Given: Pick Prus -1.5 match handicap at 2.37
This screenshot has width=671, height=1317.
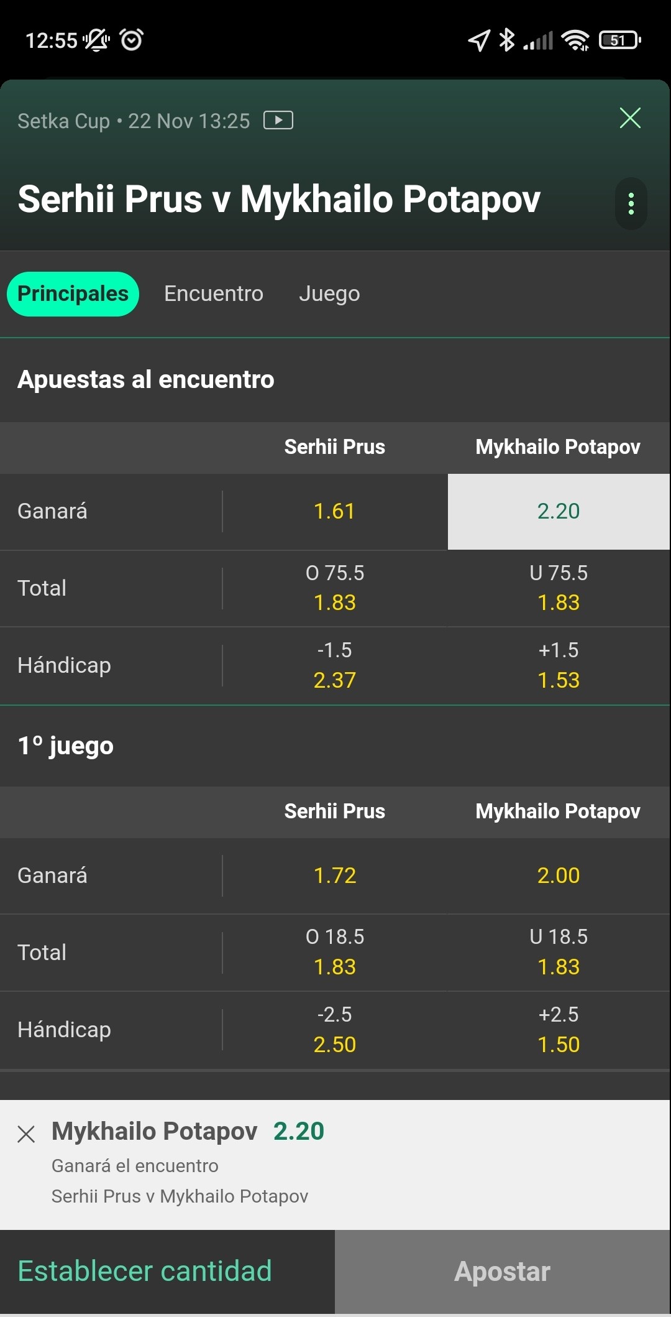Looking at the screenshot, I should pos(335,665).
